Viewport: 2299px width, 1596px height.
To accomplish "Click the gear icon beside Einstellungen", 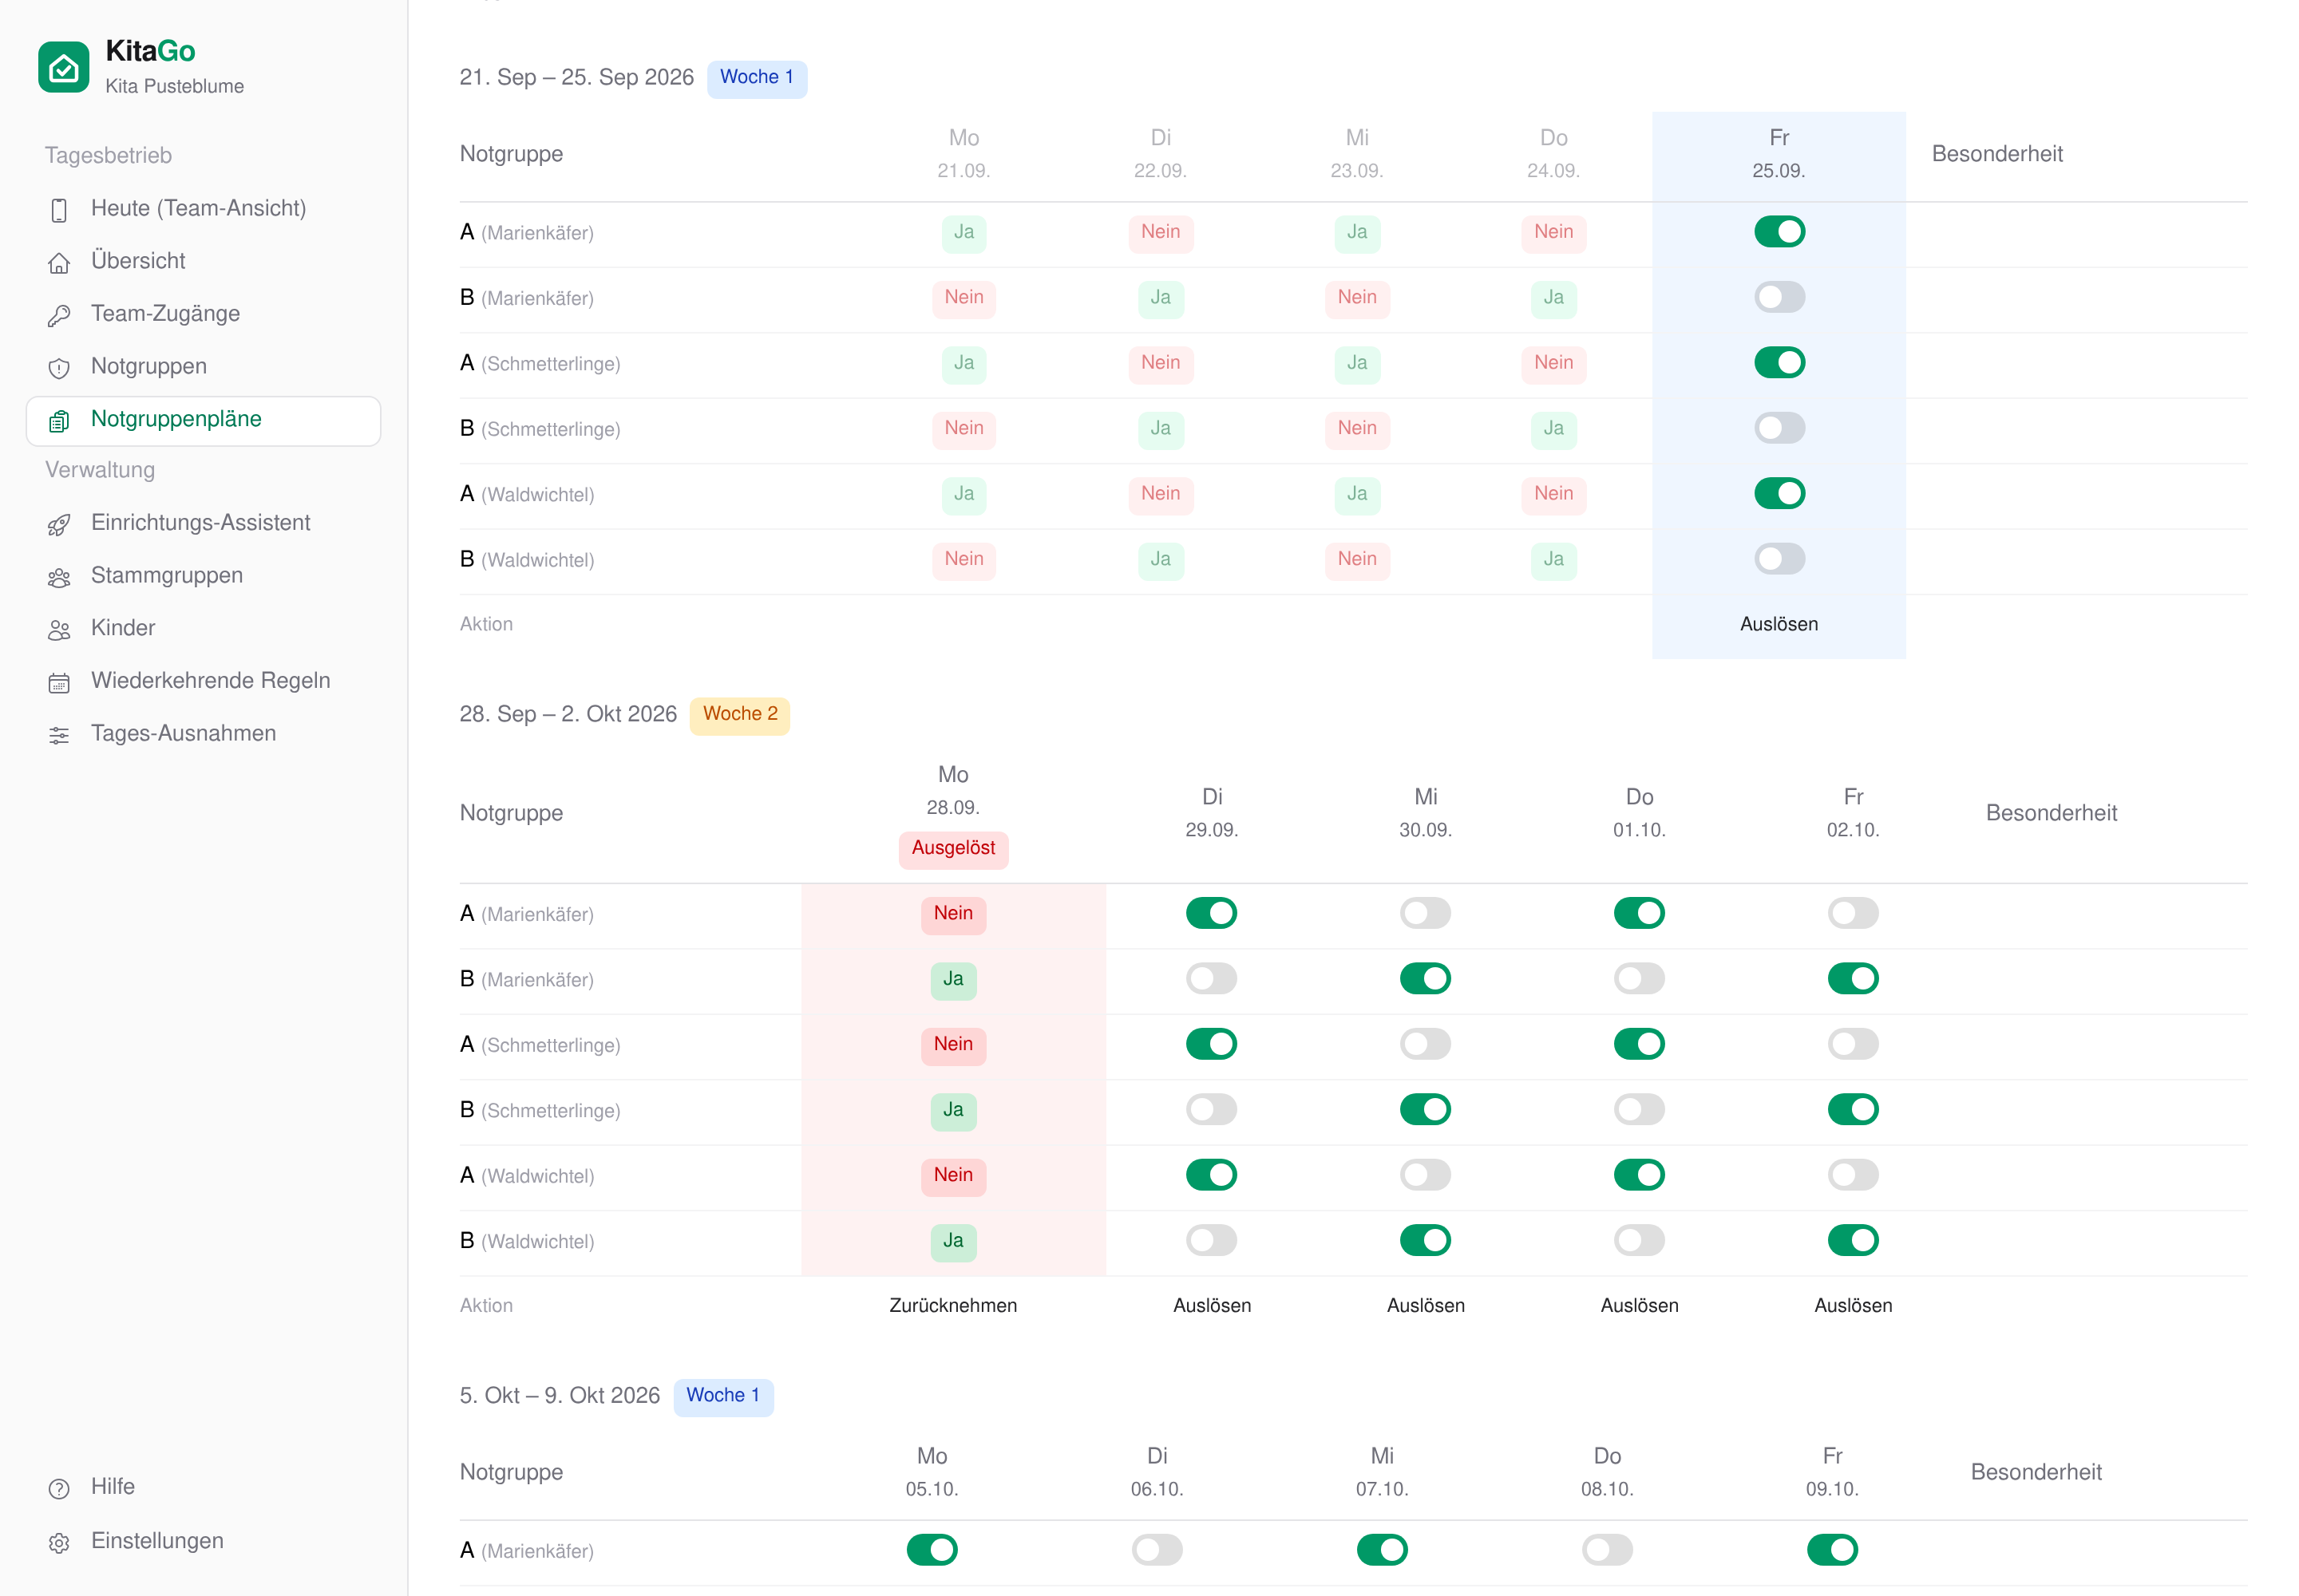I will (59, 1543).
